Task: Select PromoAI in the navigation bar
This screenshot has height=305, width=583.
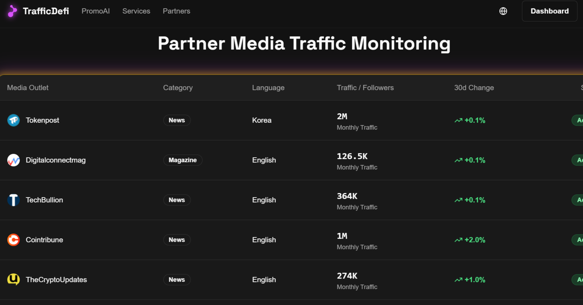Action: [x=96, y=11]
